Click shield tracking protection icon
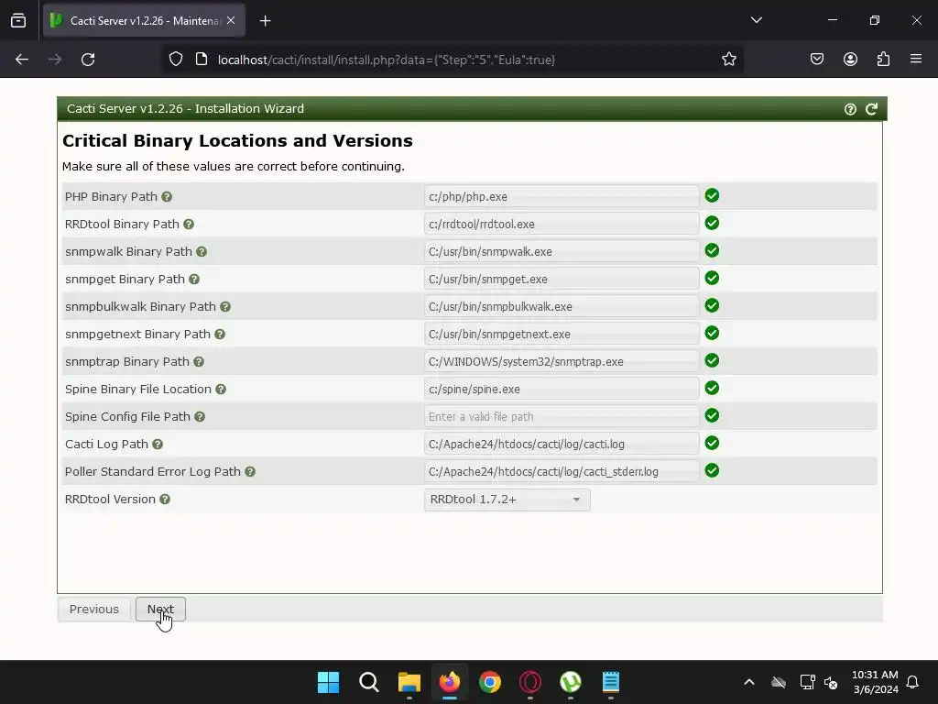This screenshot has width=938, height=704. point(175,60)
